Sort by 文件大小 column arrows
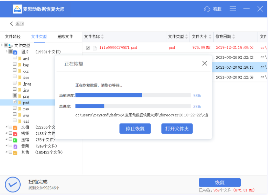Viewport: 268px width, 195px height. click(210, 37)
